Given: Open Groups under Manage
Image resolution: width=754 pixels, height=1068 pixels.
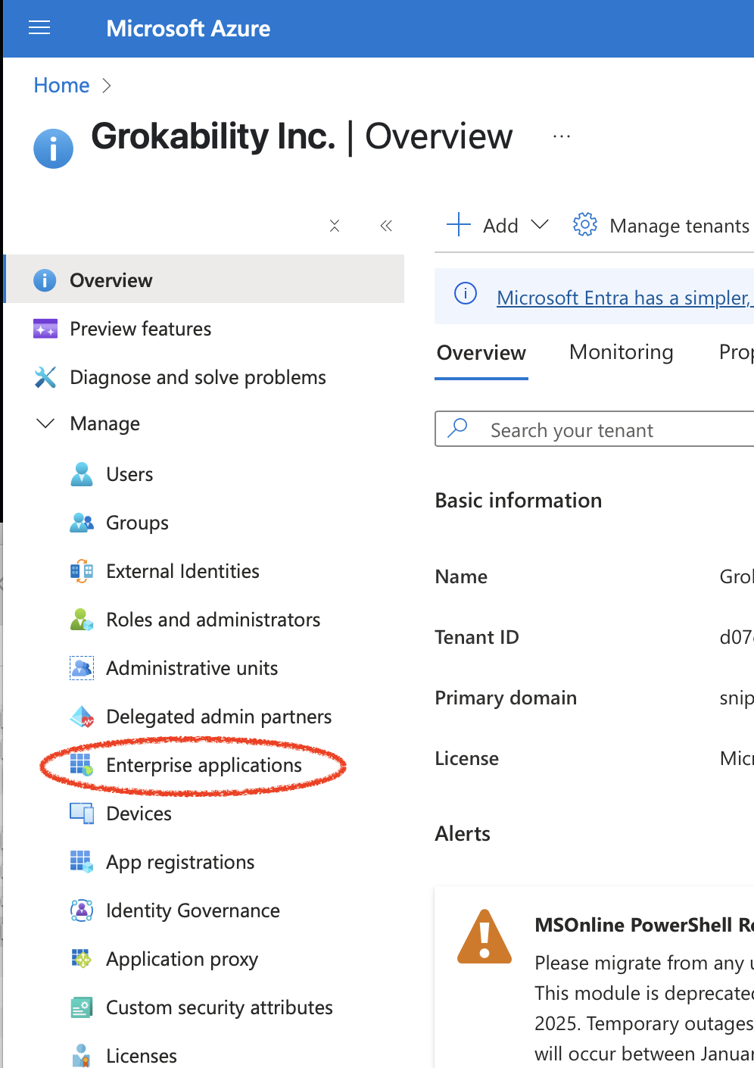Looking at the screenshot, I should pos(137,523).
